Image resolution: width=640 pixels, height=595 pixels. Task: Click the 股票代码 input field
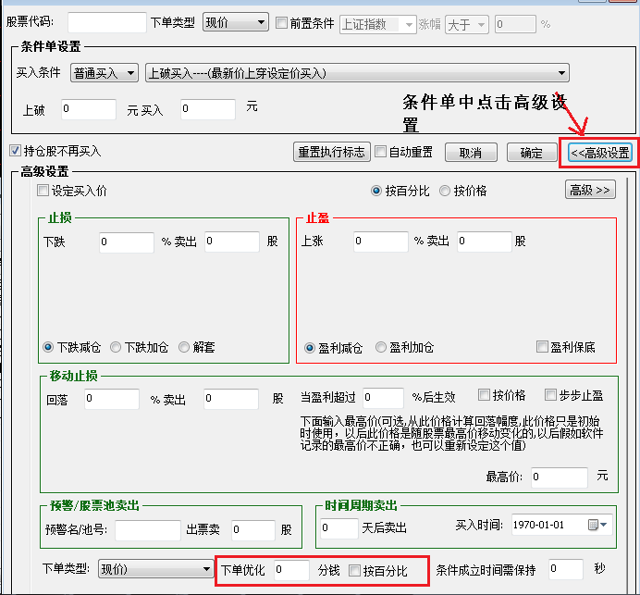click(x=107, y=22)
